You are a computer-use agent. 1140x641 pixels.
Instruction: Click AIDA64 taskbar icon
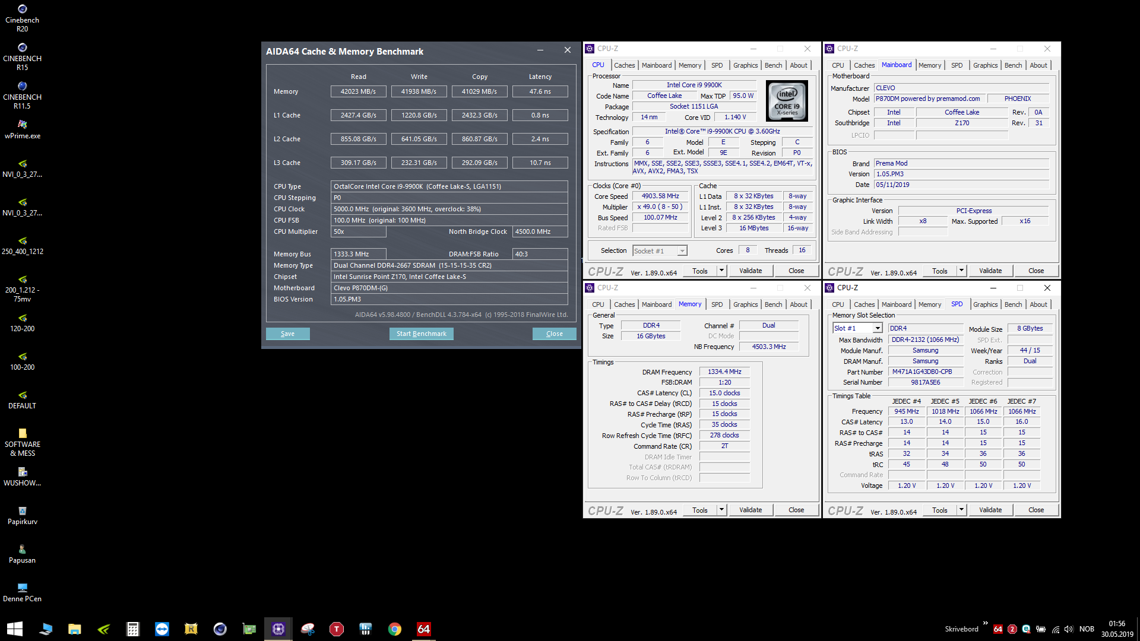pos(423,629)
